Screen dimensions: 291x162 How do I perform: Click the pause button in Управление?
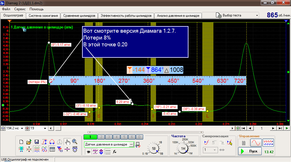[244, 143]
